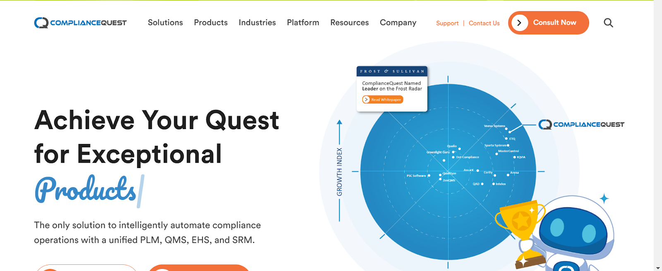The width and height of the screenshot is (662, 271).
Task: Click the arrow circle in Consult Now
Action: 520,23
